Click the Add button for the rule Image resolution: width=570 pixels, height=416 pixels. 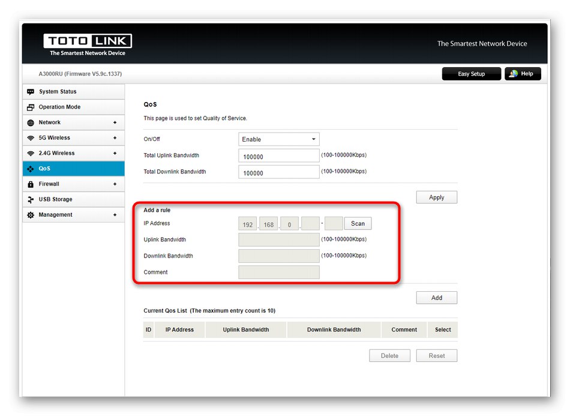click(x=437, y=298)
